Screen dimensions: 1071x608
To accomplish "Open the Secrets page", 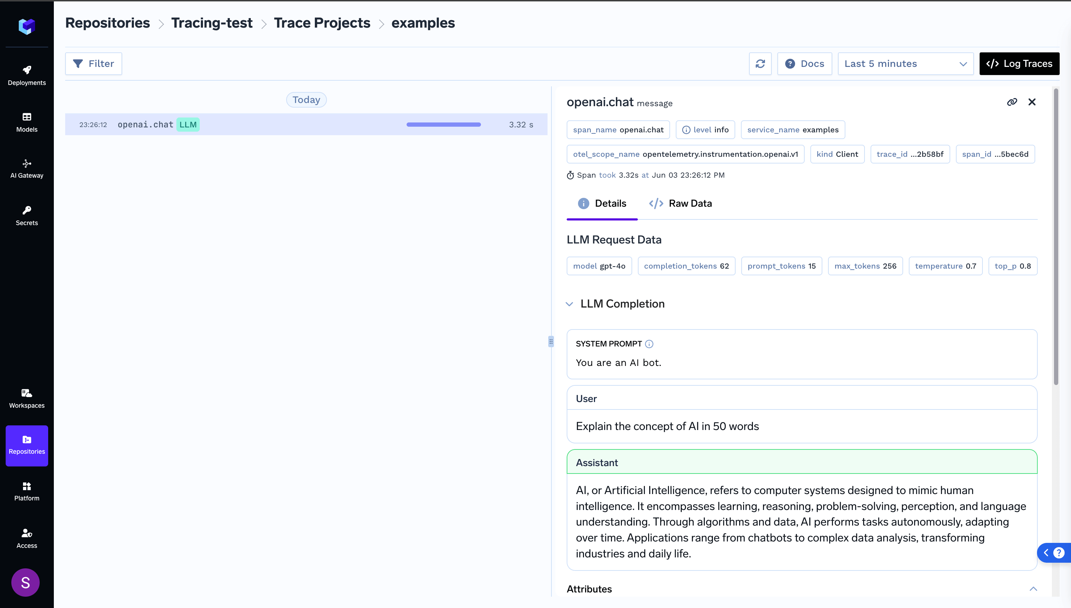I will pyautogui.click(x=27, y=216).
